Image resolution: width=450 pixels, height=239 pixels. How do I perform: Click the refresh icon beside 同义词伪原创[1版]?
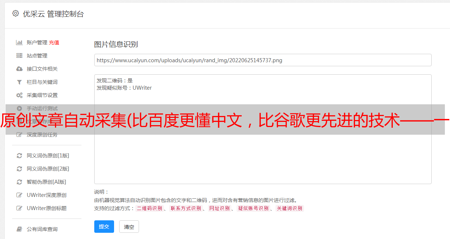tap(19, 156)
